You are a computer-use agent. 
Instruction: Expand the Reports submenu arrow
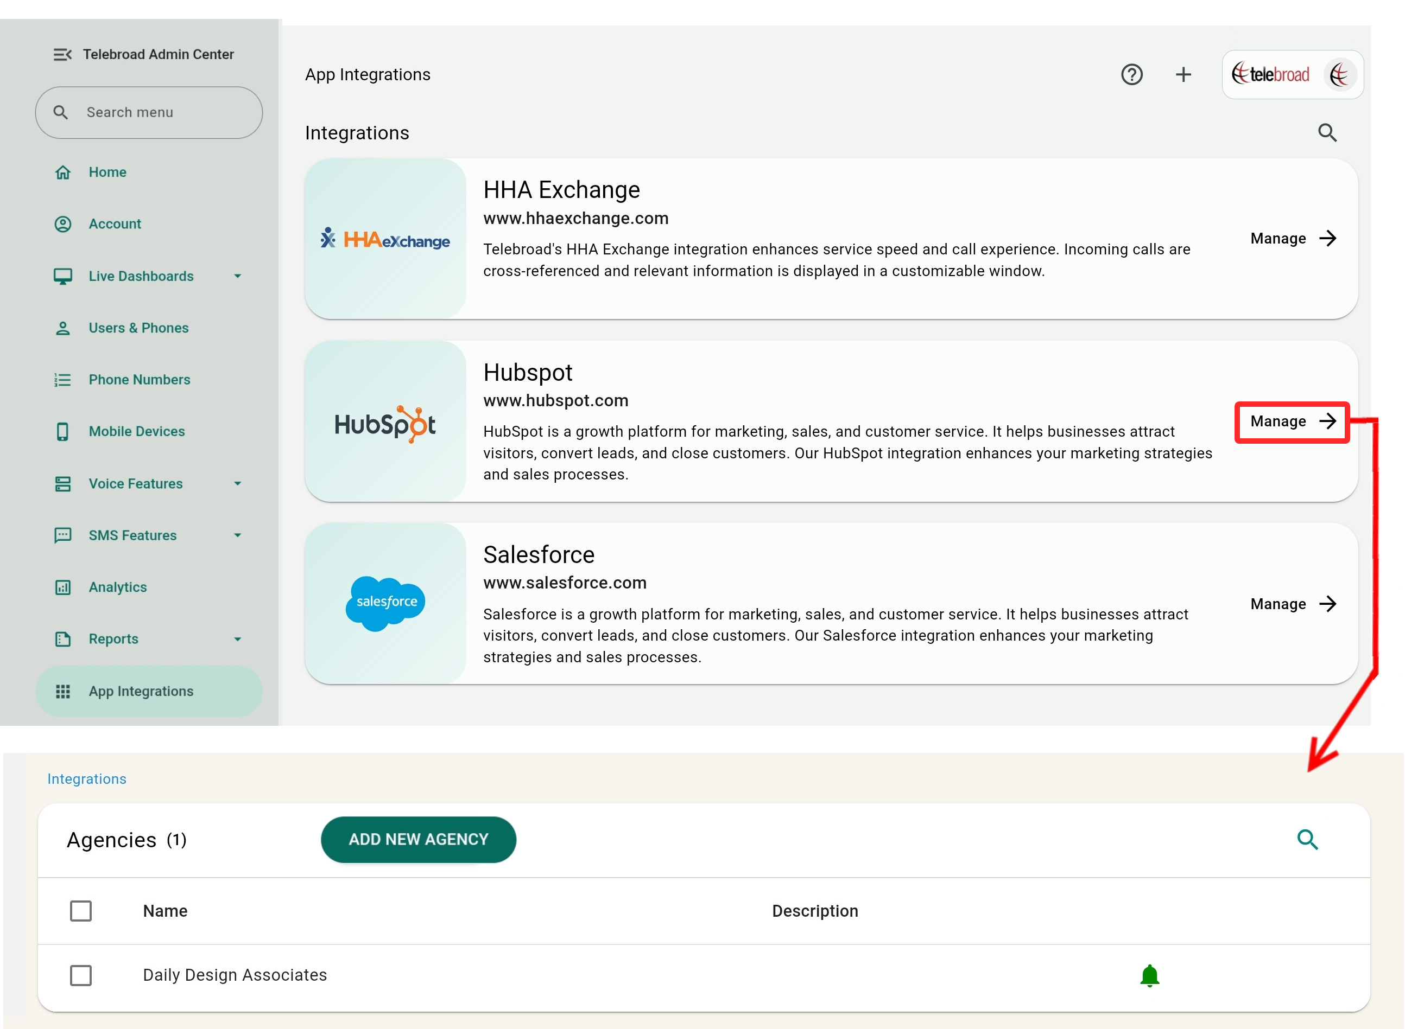[x=237, y=639]
